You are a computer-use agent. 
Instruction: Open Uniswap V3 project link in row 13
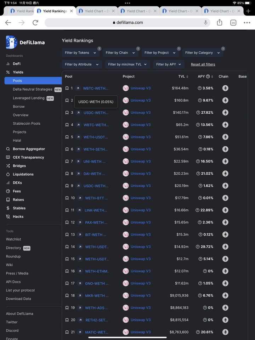click(141, 234)
